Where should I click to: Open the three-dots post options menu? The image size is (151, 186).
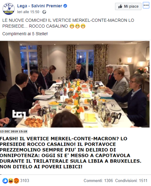pos(146,5)
